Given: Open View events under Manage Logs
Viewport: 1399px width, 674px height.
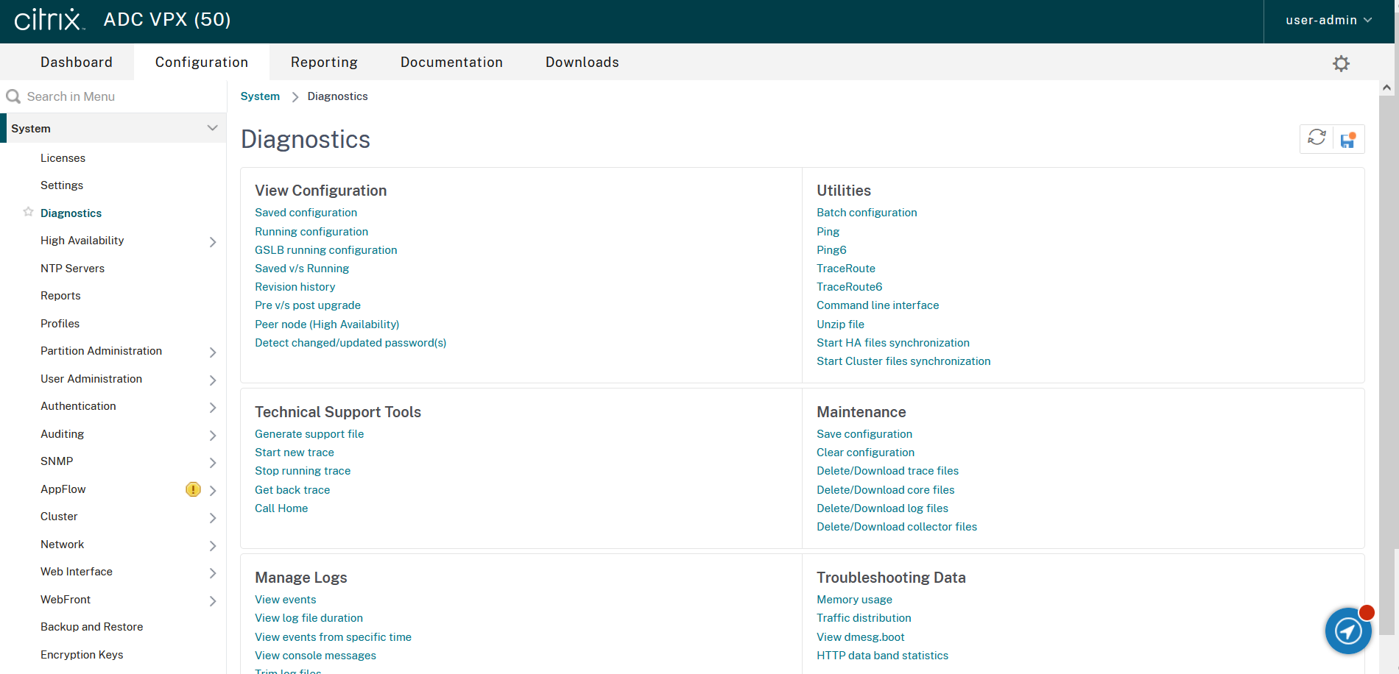Looking at the screenshot, I should coord(286,600).
